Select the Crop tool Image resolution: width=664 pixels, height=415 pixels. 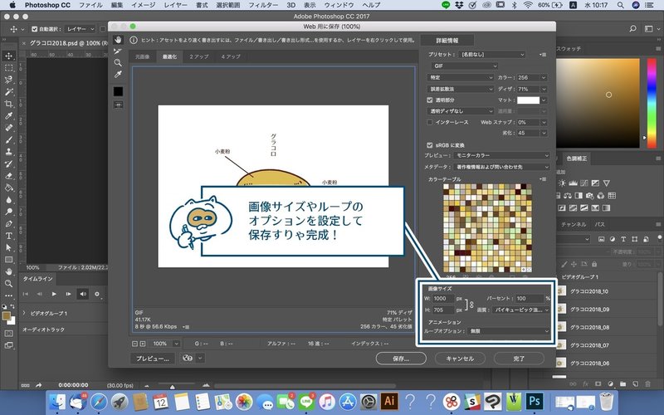click(8, 104)
